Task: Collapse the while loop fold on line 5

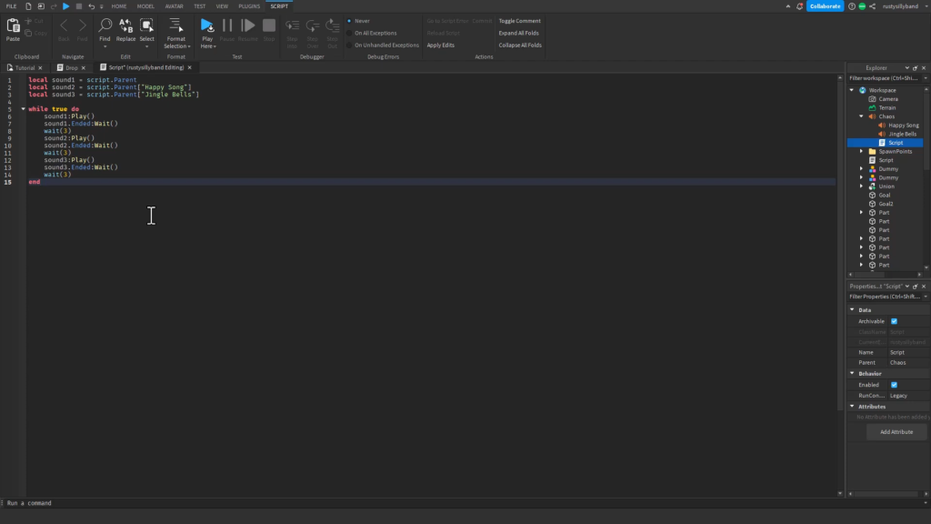Action: click(x=23, y=109)
